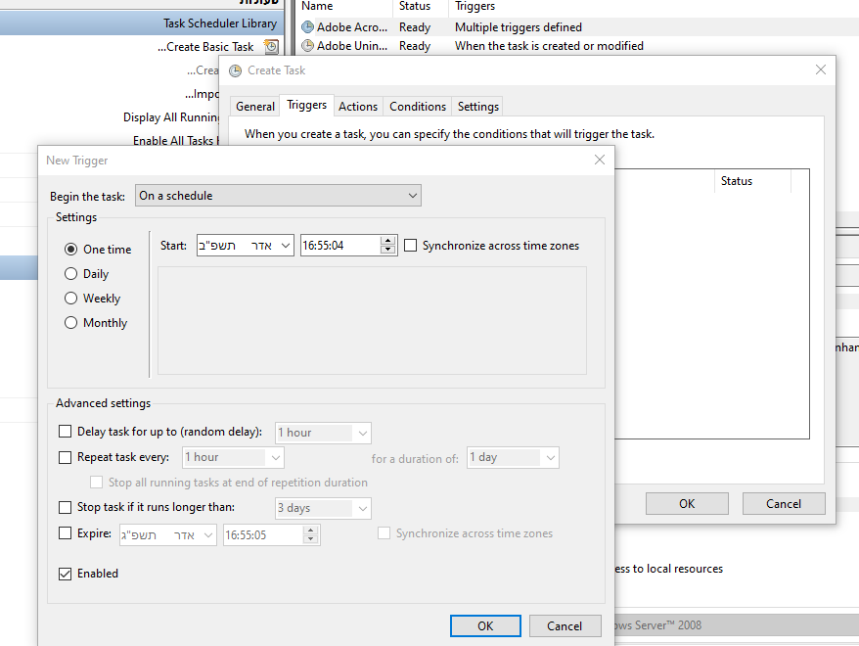Select the One time radio button
859x646 pixels.
[x=70, y=250]
